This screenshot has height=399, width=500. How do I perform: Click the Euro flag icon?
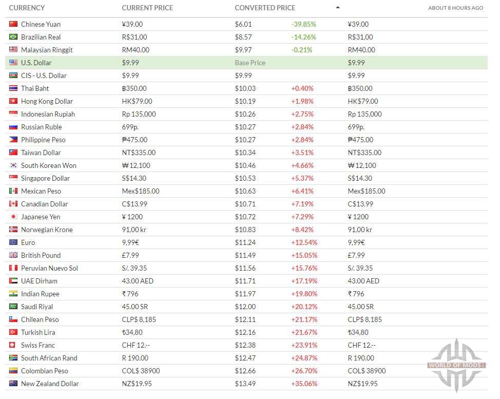pos(13,242)
